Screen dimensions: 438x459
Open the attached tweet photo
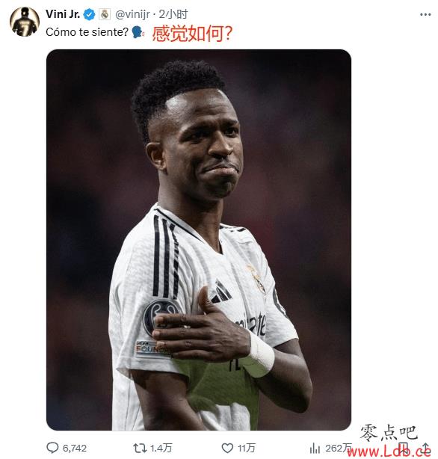coord(199,240)
